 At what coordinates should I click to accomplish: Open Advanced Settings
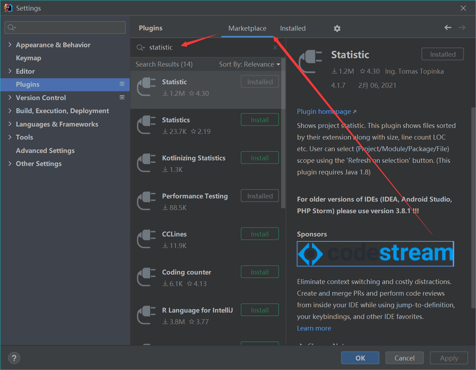[x=45, y=150]
